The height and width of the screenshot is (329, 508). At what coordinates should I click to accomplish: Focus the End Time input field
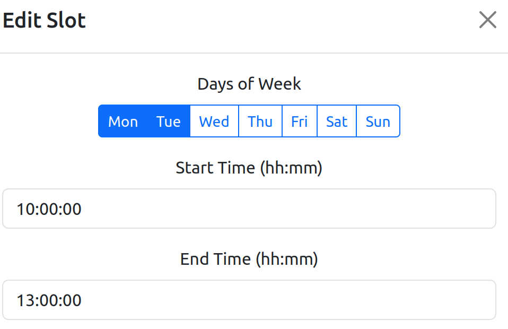point(249,300)
